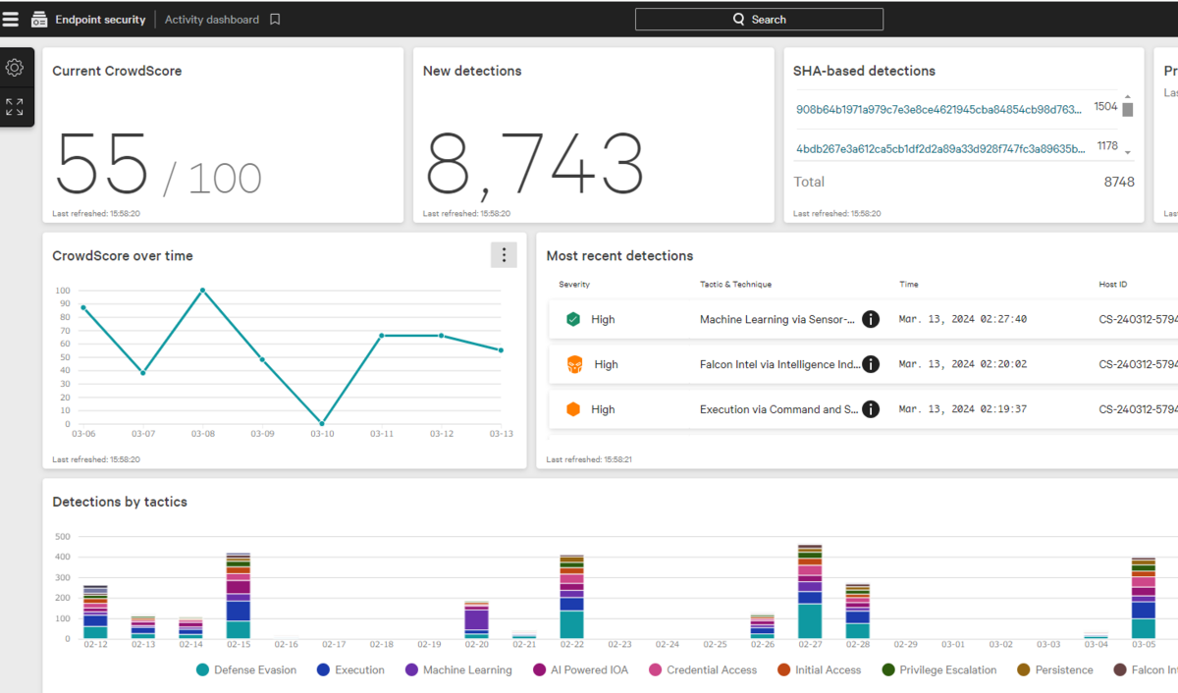Open CrowdScore over time options menu
The image size is (1178, 693).
pos(504,255)
